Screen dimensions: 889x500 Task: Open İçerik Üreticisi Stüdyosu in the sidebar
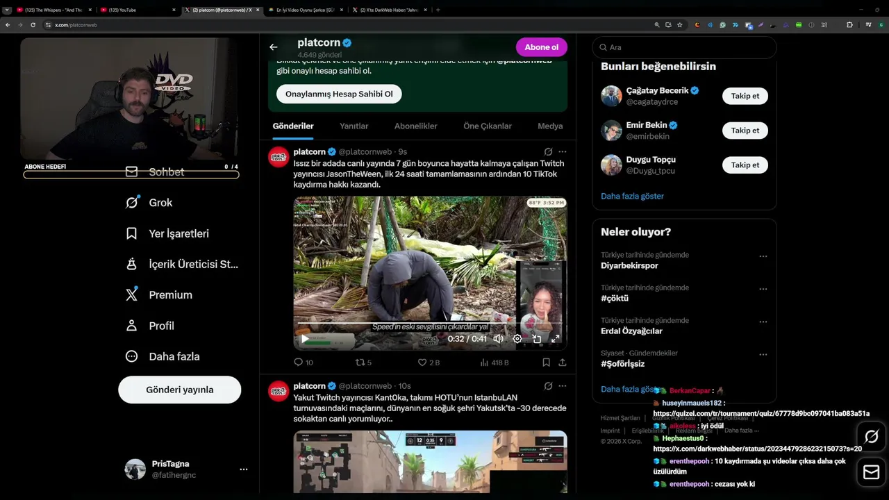[x=181, y=264]
